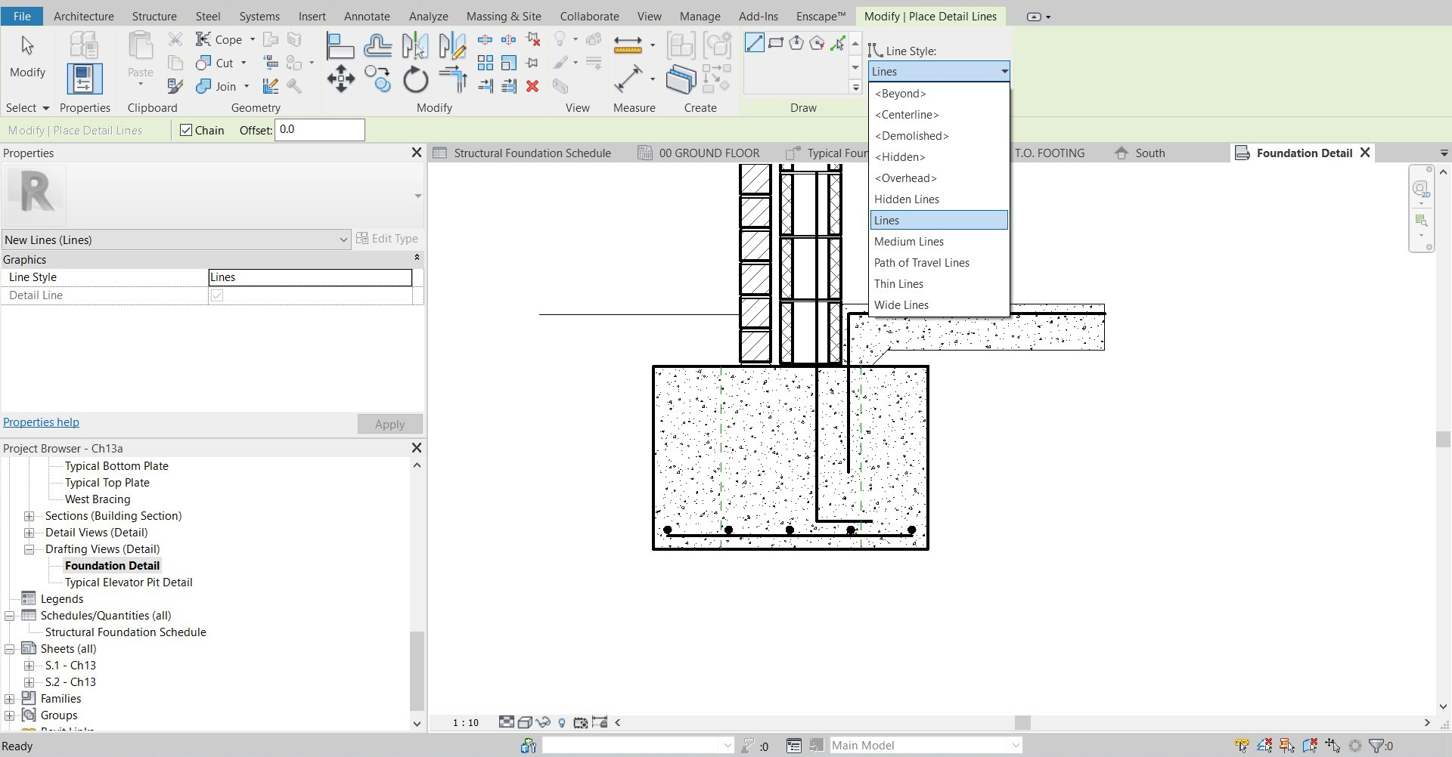Image resolution: width=1452 pixels, height=757 pixels.
Task: Select Hidden Lines from the Line Style dropdown
Action: tap(906, 199)
